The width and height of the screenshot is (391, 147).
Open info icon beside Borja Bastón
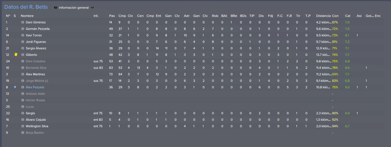click(x=23, y=133)
